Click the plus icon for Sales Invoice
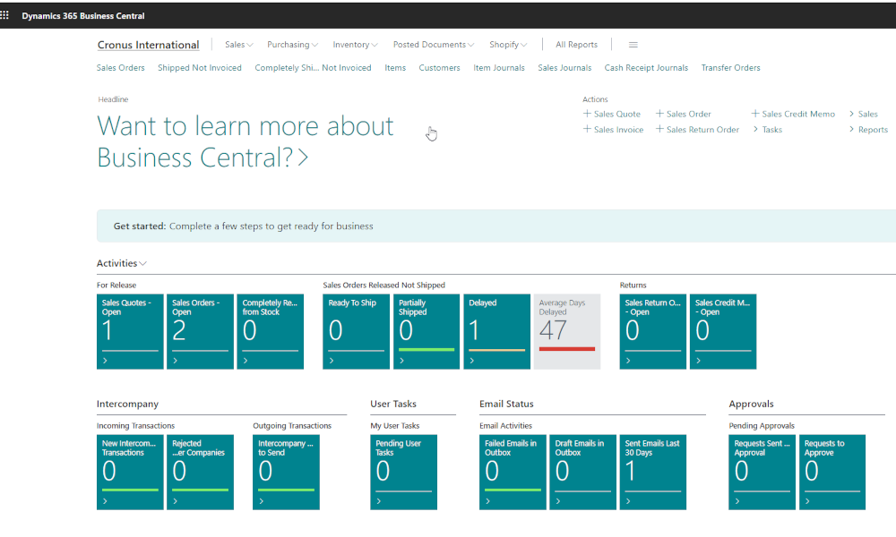 click(587, 129)
